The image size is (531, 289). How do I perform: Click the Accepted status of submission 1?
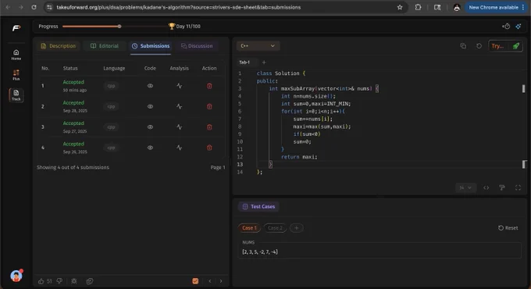tap(73, 82)
